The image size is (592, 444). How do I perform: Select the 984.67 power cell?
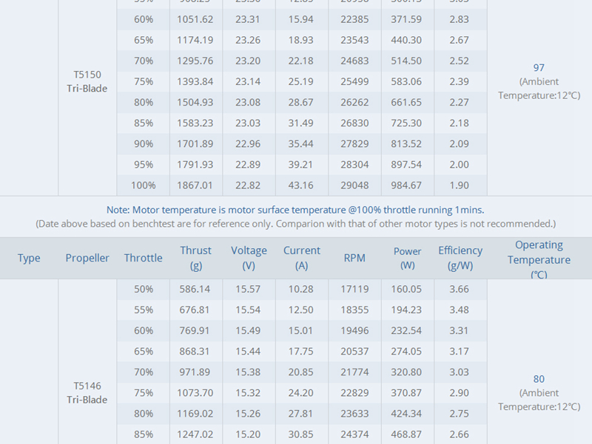tap(408, 185)
